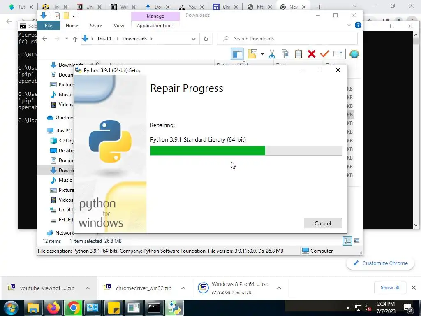Open File Explorer from taskbar
The width and height of the screenshot is (421, 316).
click(x=33, y=308)
